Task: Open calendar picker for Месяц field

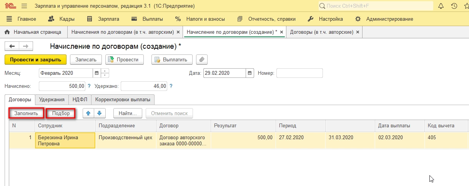Action: point(96,73)
